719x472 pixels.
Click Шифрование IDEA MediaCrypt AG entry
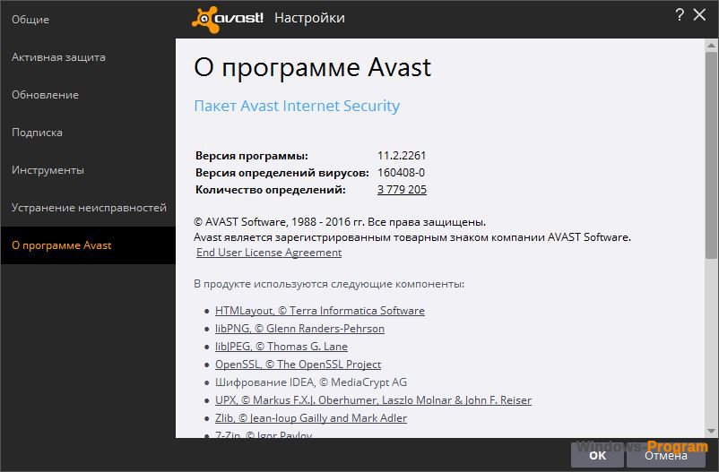(x=311, y=382)
